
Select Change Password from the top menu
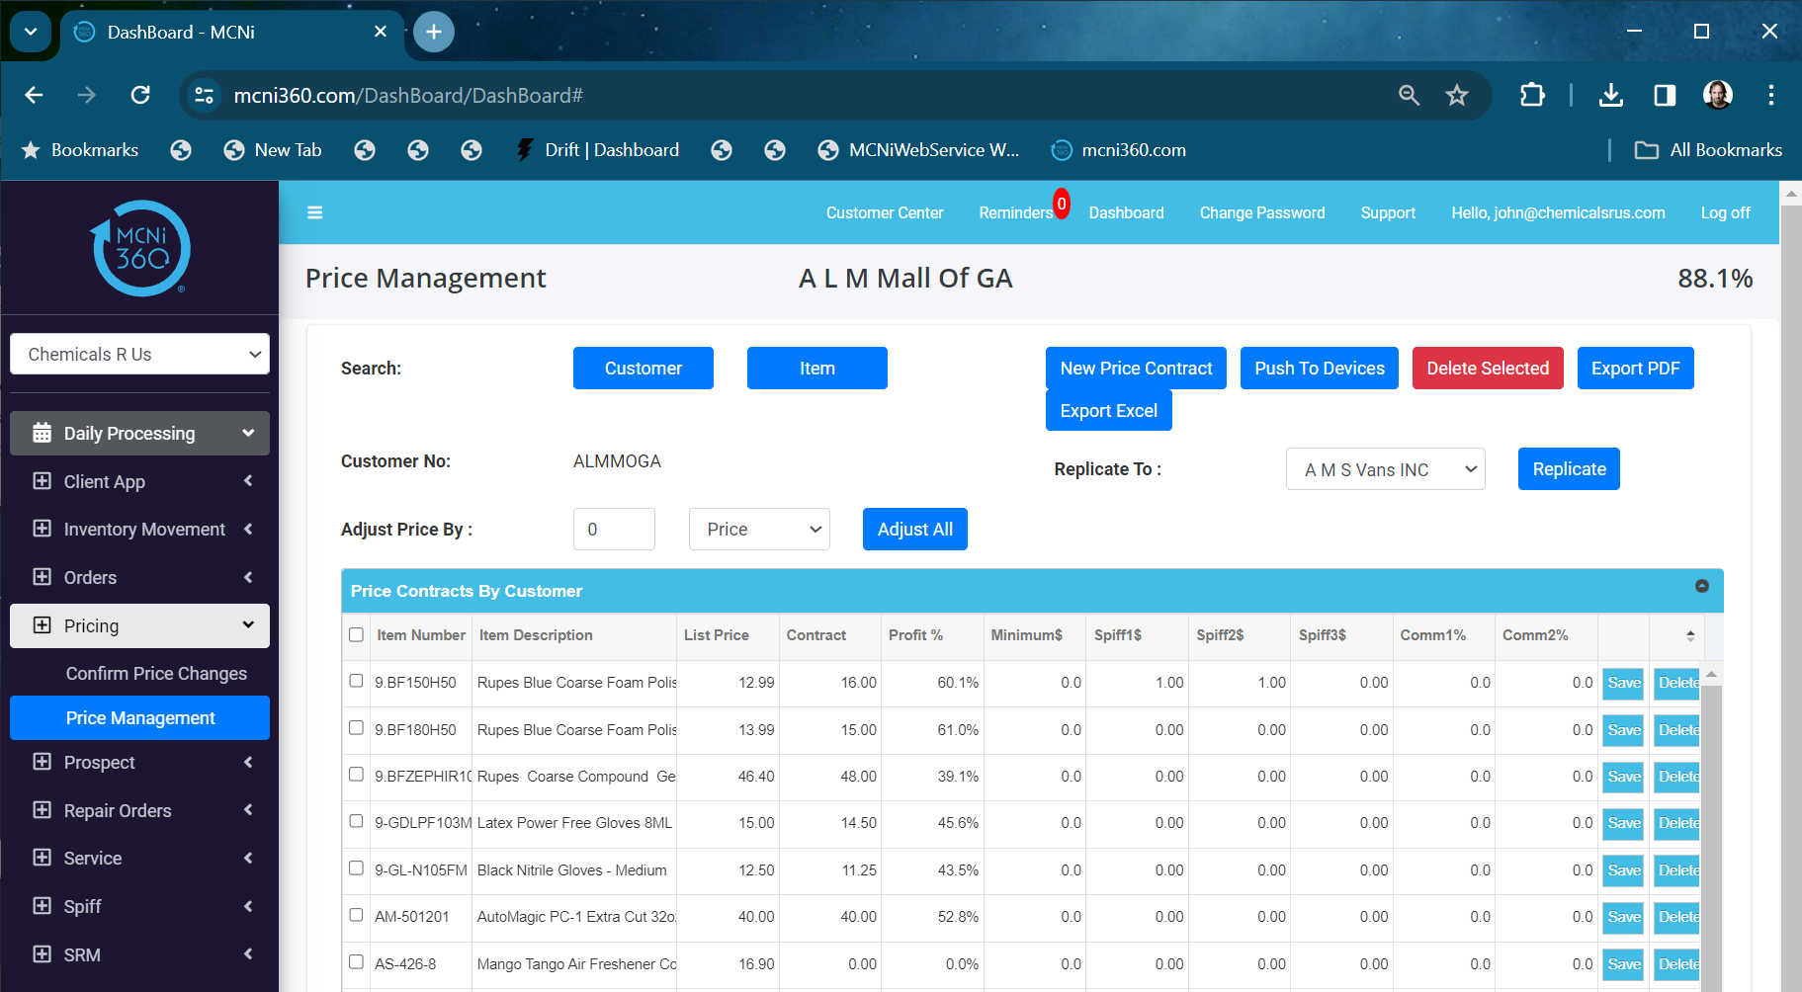[x=1261, y=212]
